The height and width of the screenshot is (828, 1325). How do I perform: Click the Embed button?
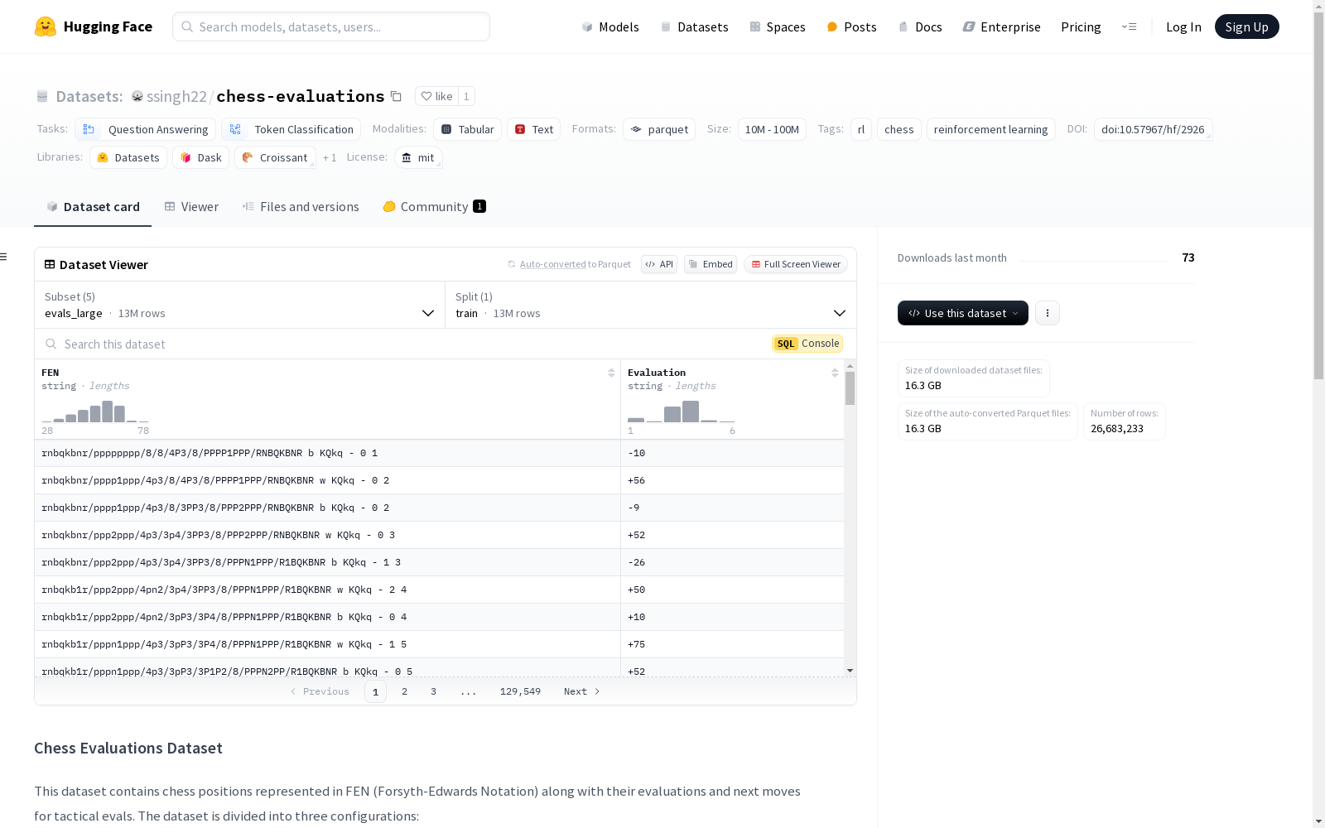pyautogui.click(x=711, y=264)
